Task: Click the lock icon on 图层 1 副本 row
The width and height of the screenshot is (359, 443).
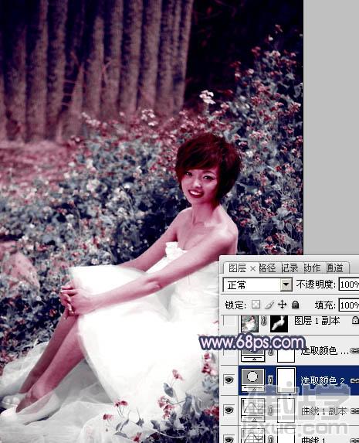Action: click(355, 320)
